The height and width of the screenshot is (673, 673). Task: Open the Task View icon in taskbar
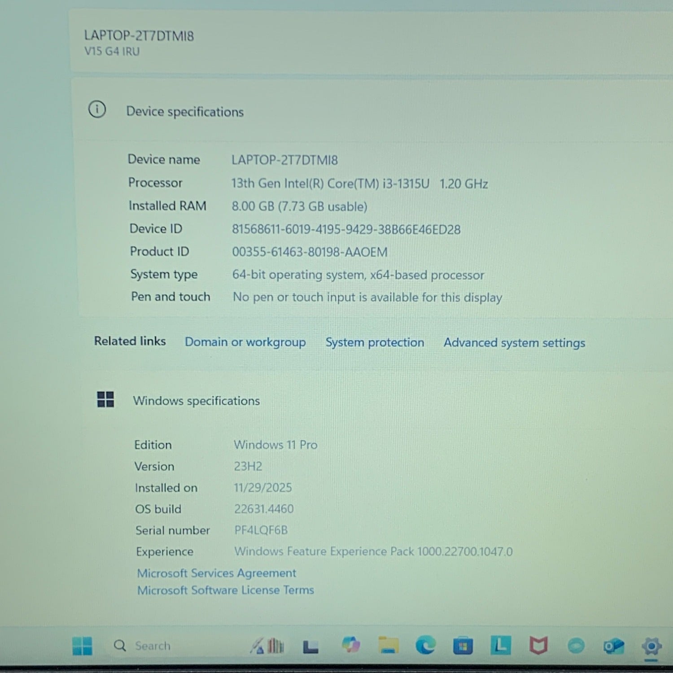pyautogui.click(x=310, y=647)
